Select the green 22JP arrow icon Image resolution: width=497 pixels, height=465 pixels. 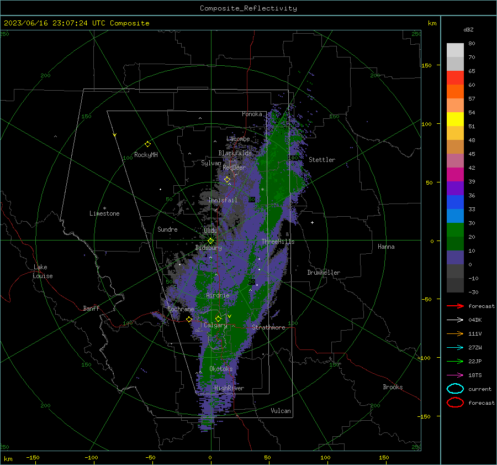click(455, 361)
